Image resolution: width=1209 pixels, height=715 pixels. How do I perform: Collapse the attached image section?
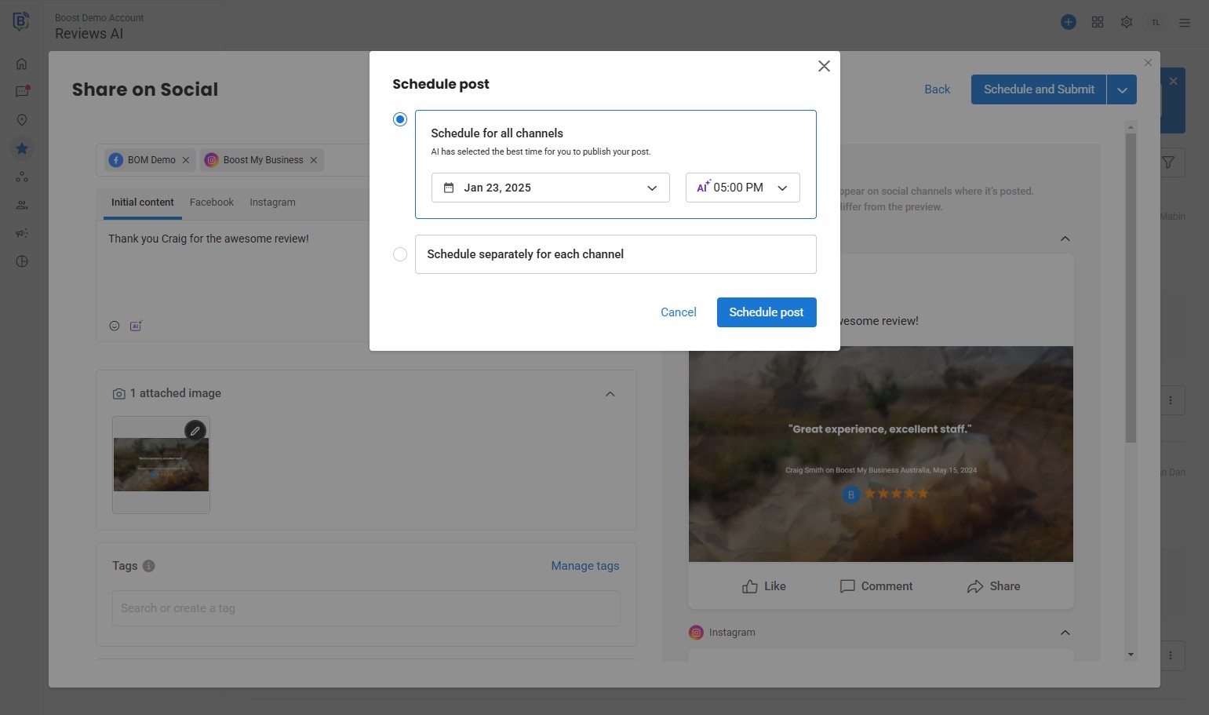coord(610,394)
